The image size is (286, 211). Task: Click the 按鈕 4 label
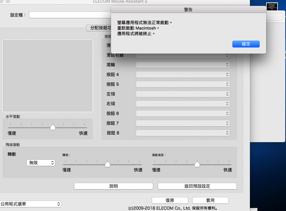(113, 75)
